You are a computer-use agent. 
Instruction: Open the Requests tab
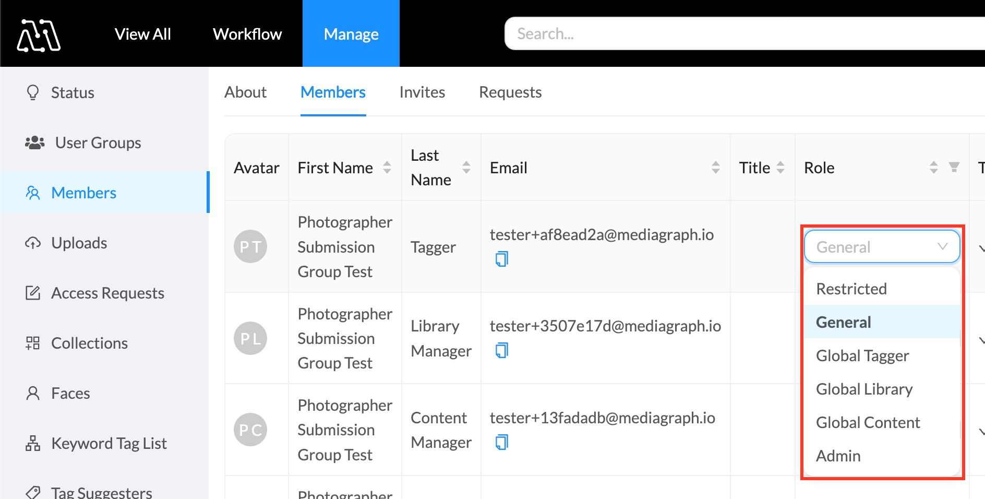[x=510, y=92]
